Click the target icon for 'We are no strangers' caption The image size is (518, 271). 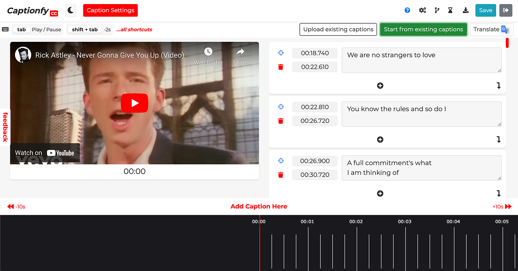click(281, 53)
